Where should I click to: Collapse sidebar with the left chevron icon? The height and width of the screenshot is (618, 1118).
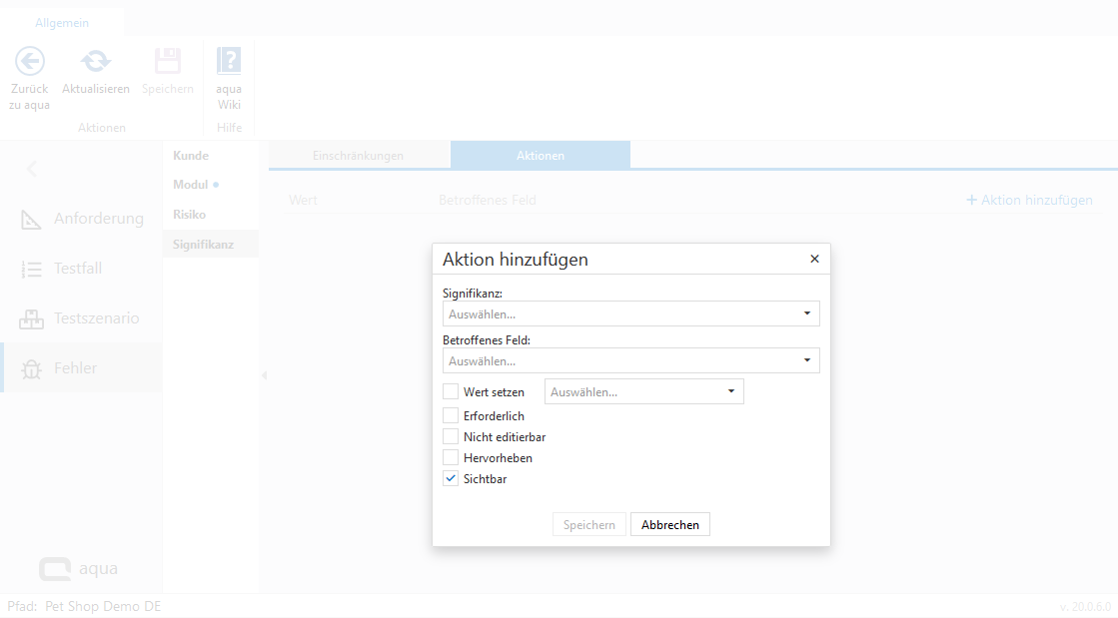(31, 169)
